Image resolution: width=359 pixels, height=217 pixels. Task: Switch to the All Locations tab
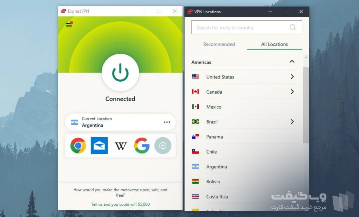click(274, 44)
